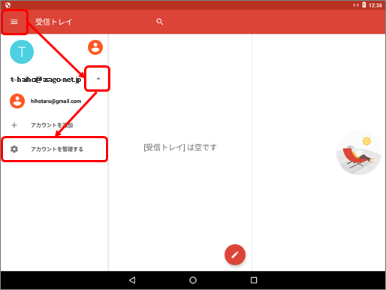This screenshot has height=290, width=386.
Task: Open Android recent apps square button
Action: 254,280
